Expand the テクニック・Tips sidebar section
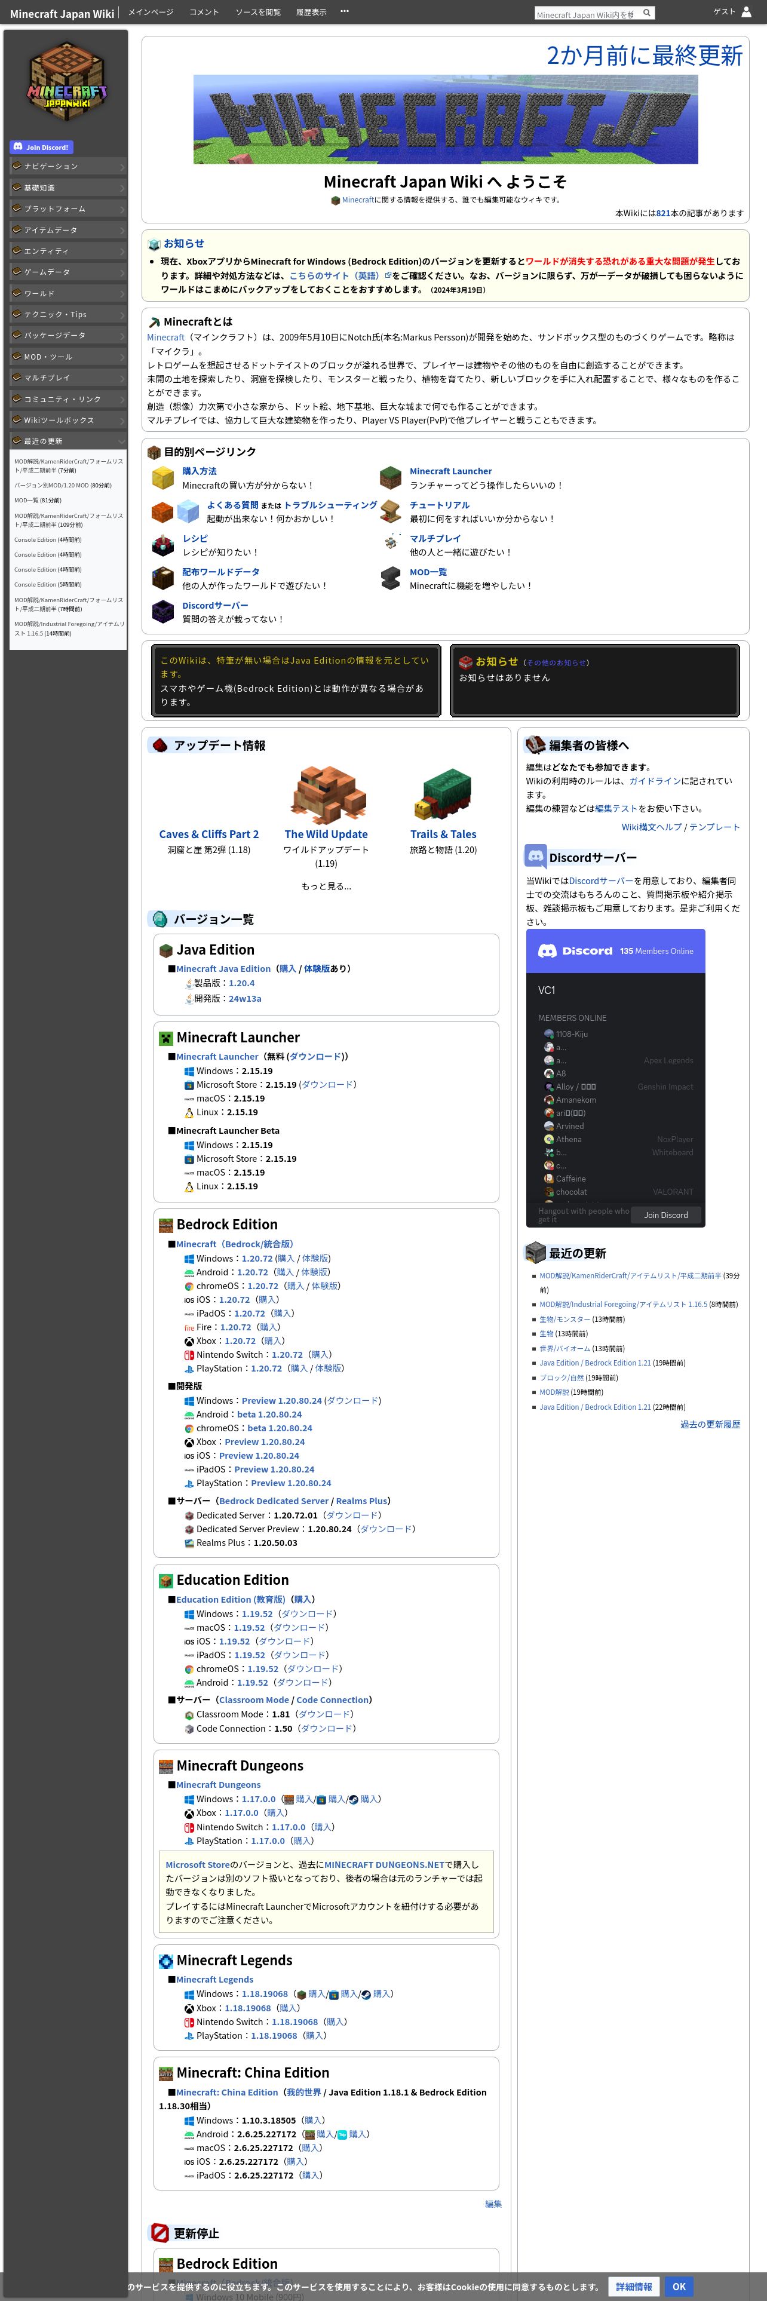Viewport: 767px width, 2301px height. (x=68, y=314)
